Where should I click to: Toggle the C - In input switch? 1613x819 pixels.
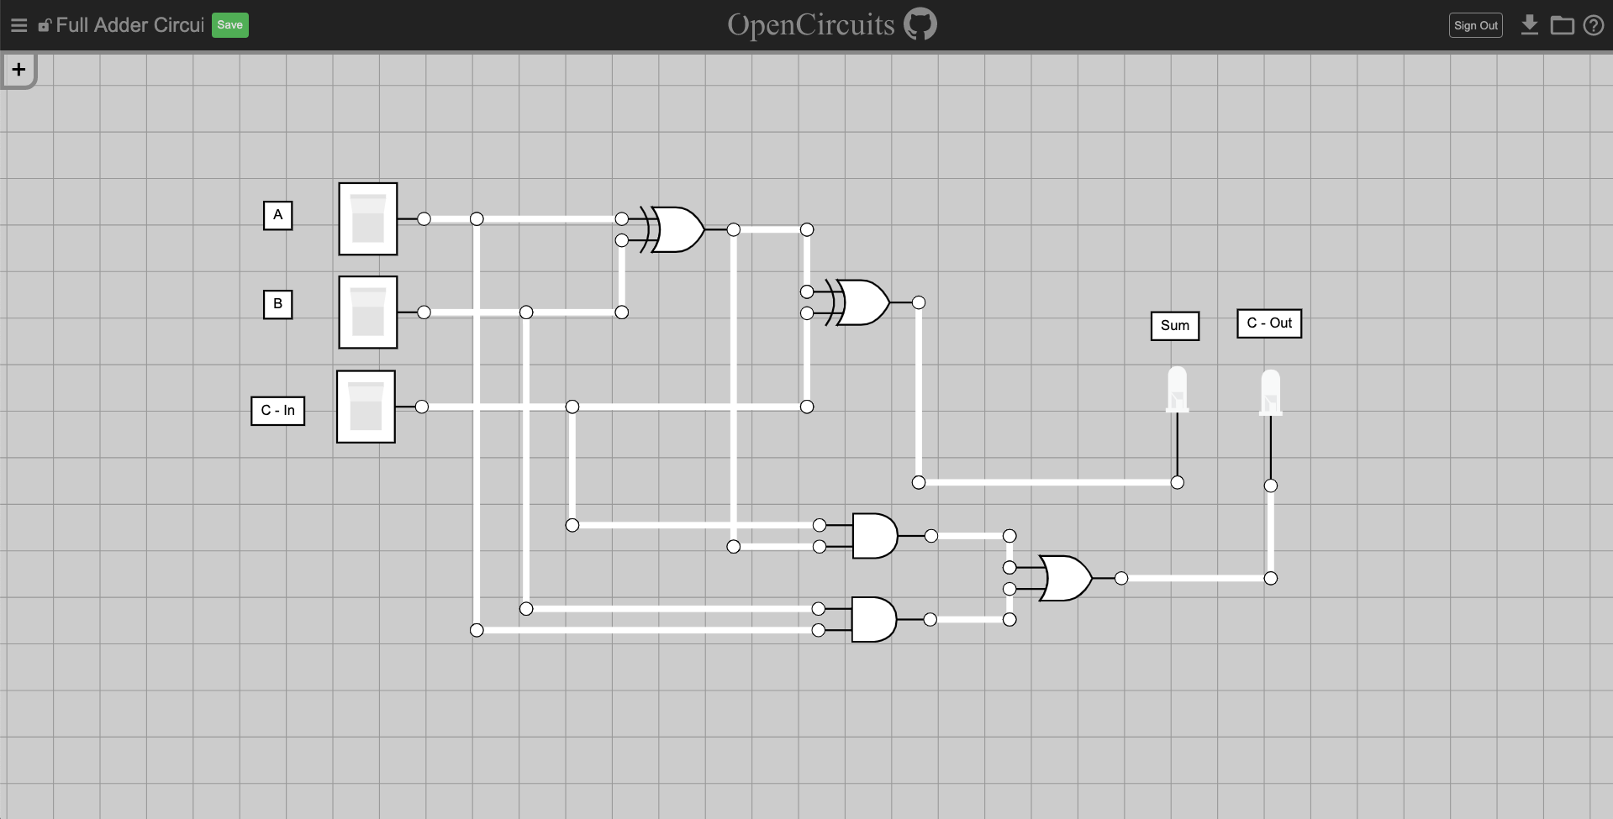coord(366,407)
